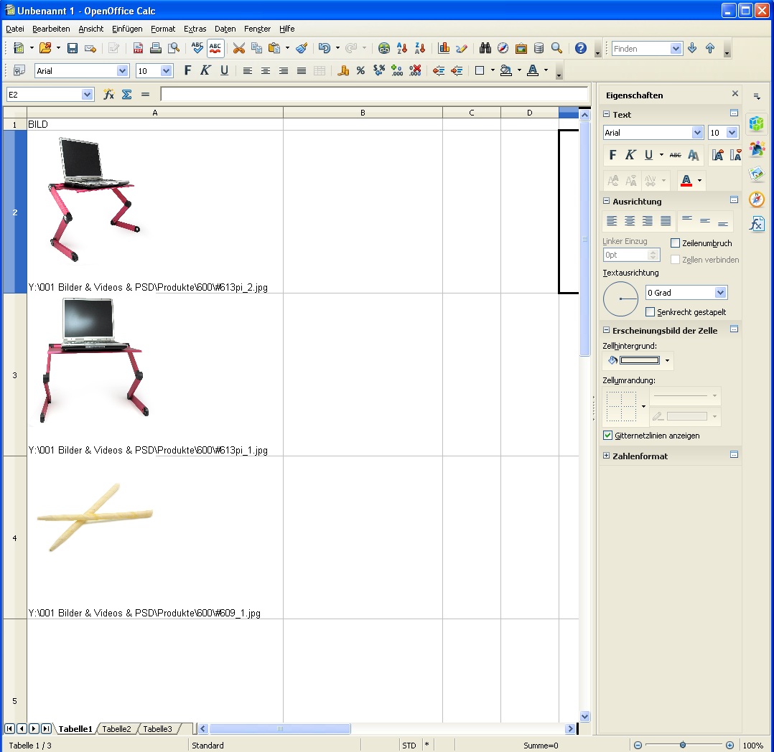Export directly as PDF icon

[x=138, y=48]
